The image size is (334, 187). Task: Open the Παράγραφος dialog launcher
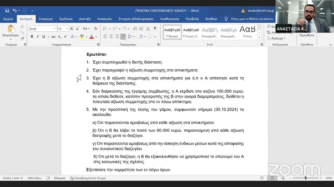158,45
